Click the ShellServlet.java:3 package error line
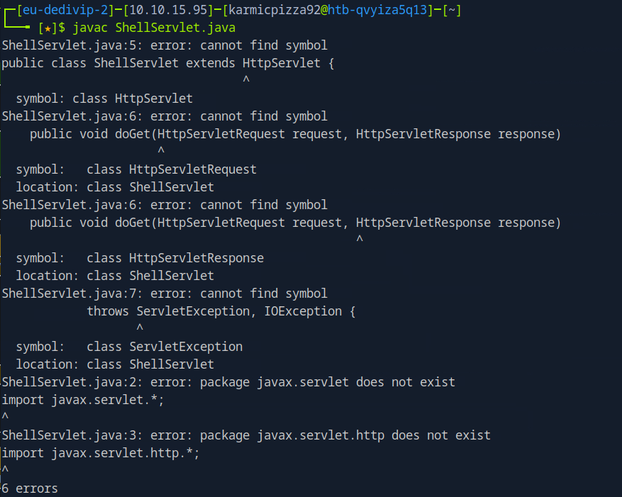 246,435
